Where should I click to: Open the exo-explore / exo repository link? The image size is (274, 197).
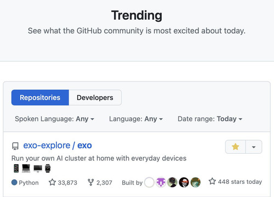(58, 146)
